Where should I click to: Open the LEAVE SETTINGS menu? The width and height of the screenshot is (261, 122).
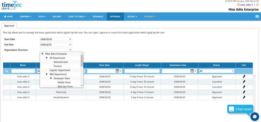[77, 17]
